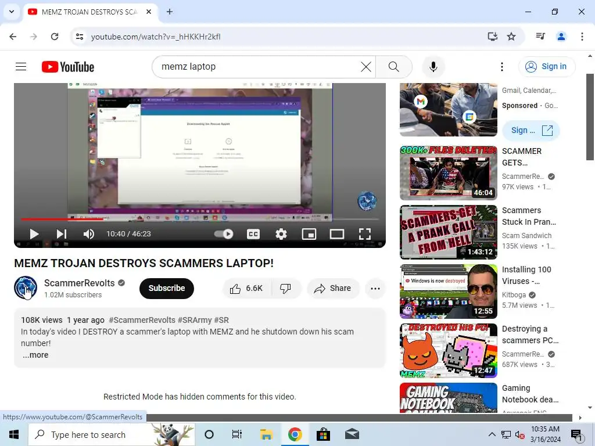The height and width of the screenshot is (446, 595).
Task: Dislike this video
Action: (x=286, y=289)
